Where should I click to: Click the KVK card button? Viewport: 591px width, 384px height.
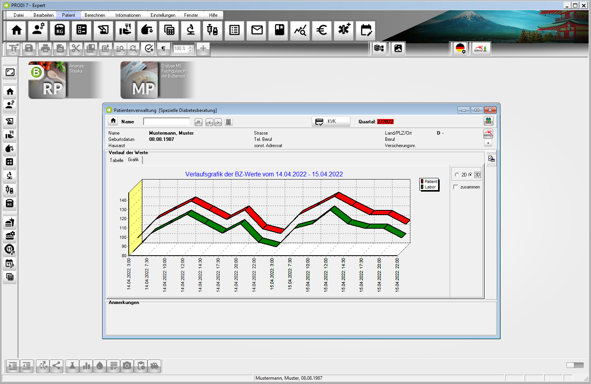(330, 122)
